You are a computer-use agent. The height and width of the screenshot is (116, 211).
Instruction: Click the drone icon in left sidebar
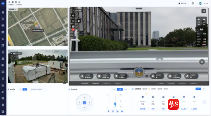click(3, 19)
